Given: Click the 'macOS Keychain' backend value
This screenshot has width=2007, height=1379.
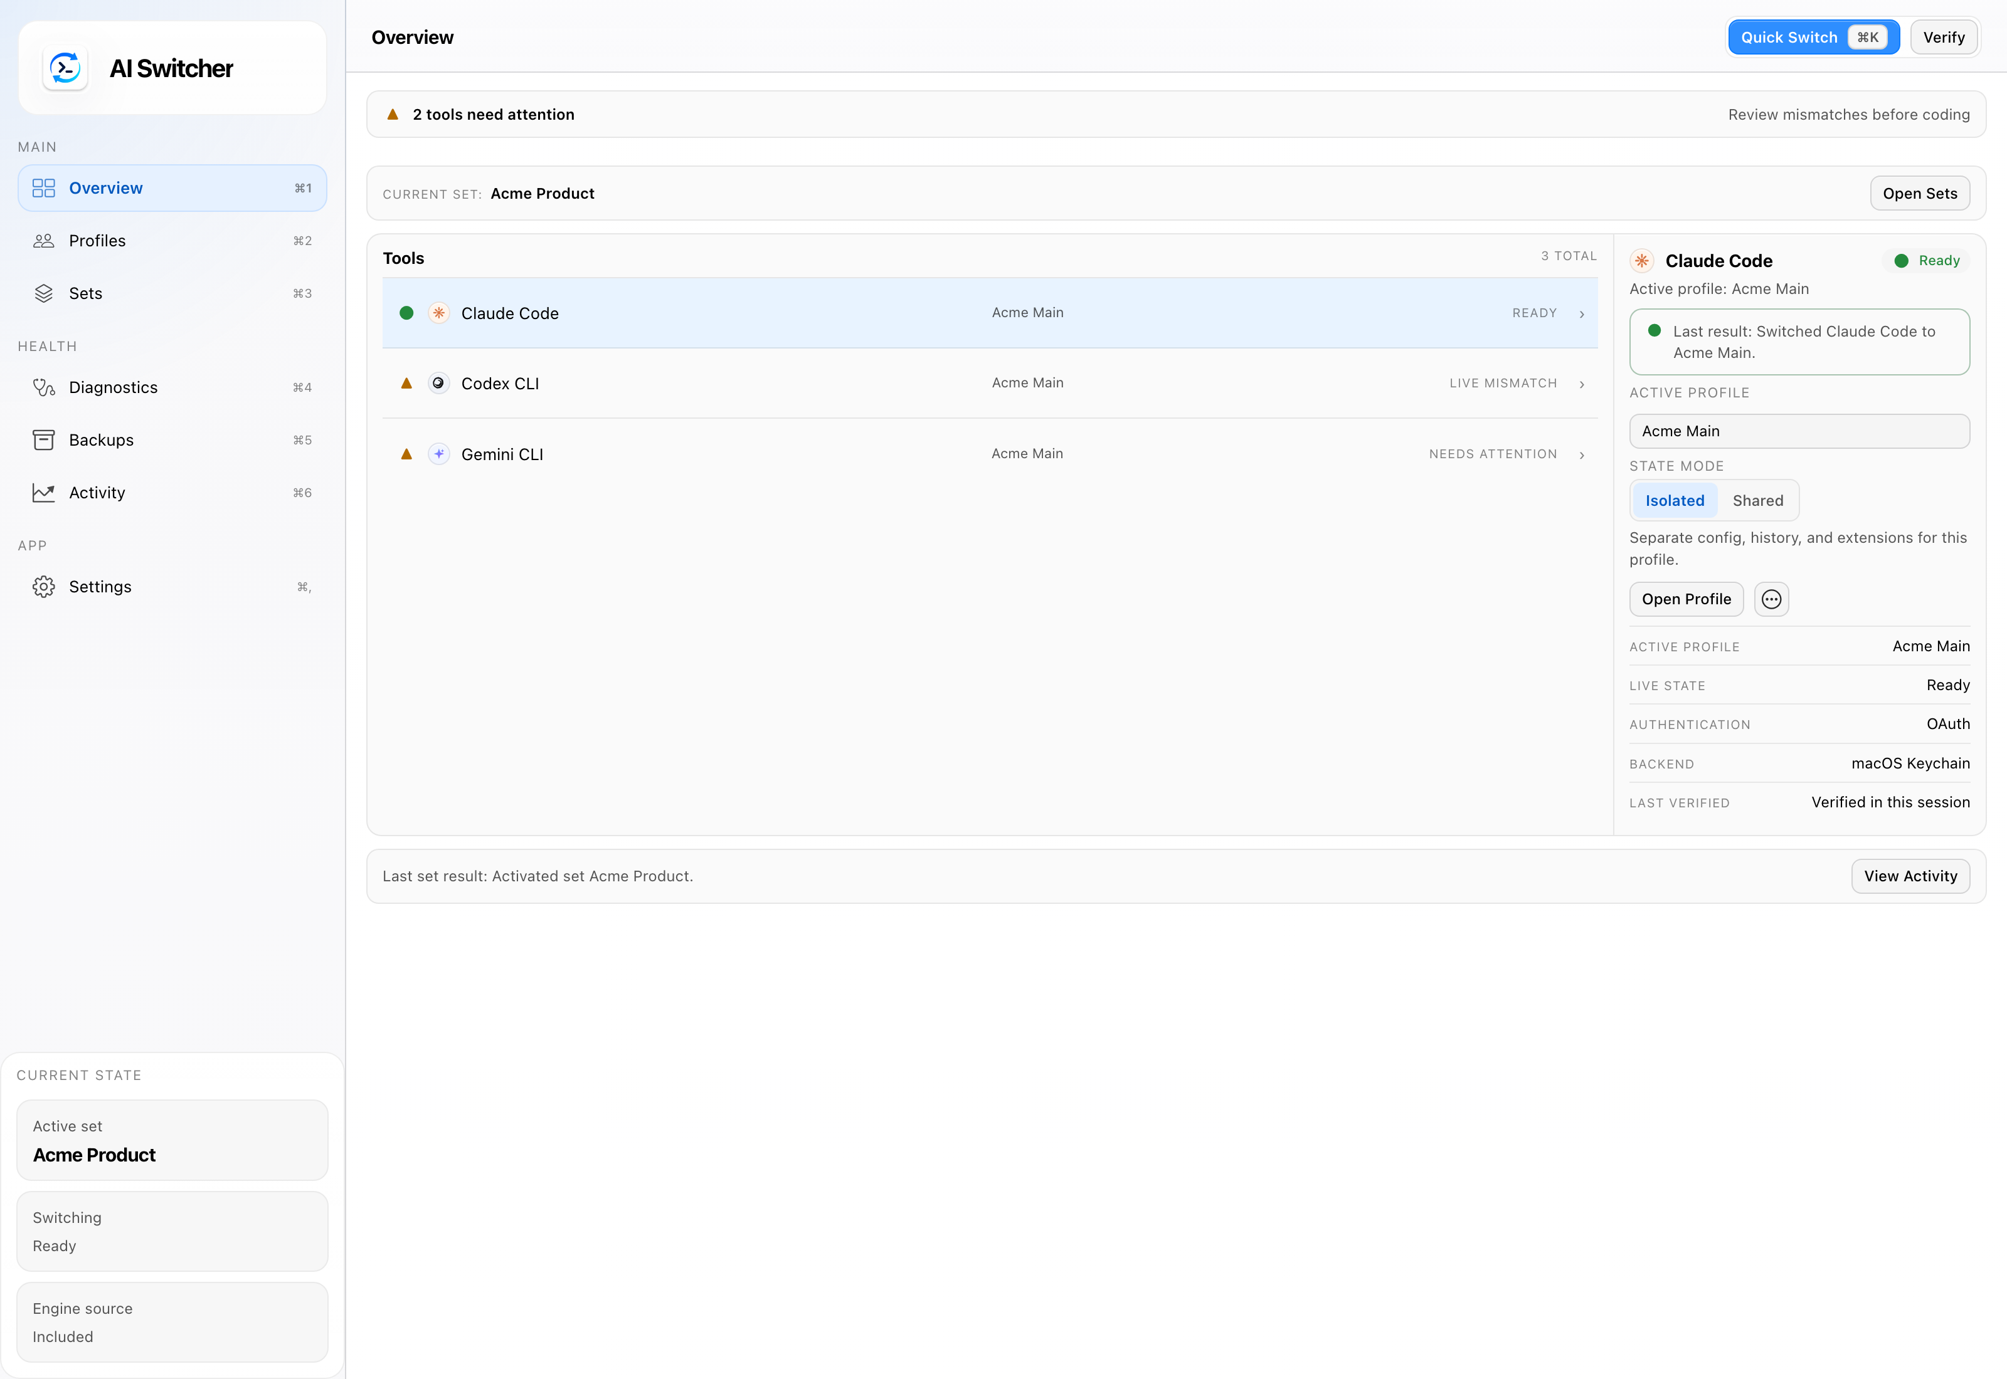Looking at the screenshot, I should (1910, 764).
